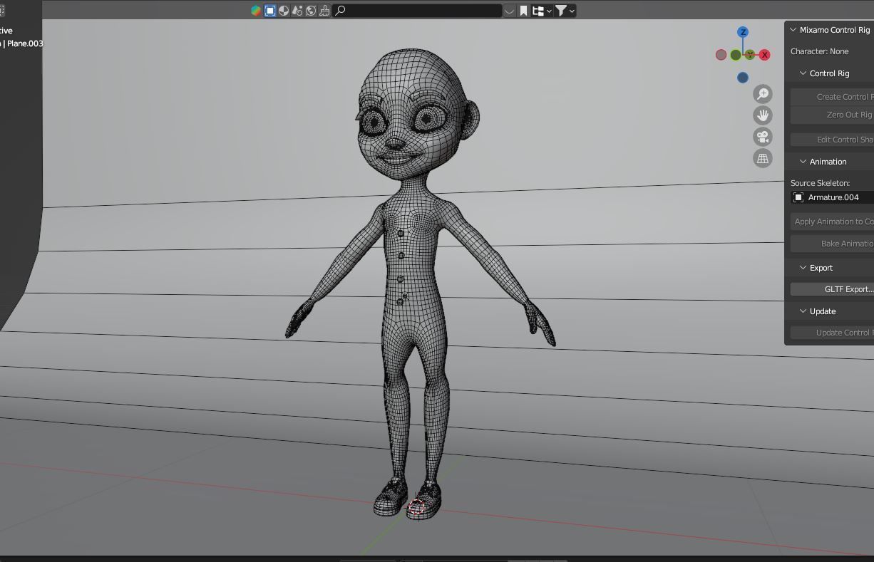Toggle the camera view button
The height and width of the screenshot is (562, 874).
pyautogui.click(x=763, y=137)
